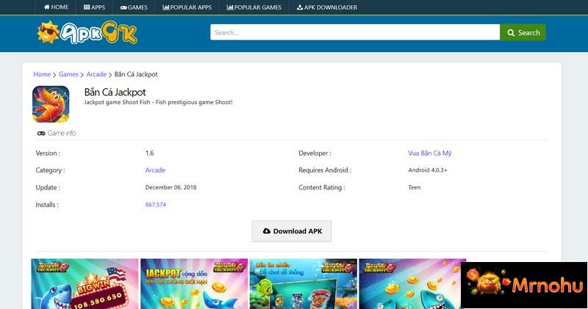Open the JACKPOT cộng dồn screenshot thumbnail

click(194, 284)
